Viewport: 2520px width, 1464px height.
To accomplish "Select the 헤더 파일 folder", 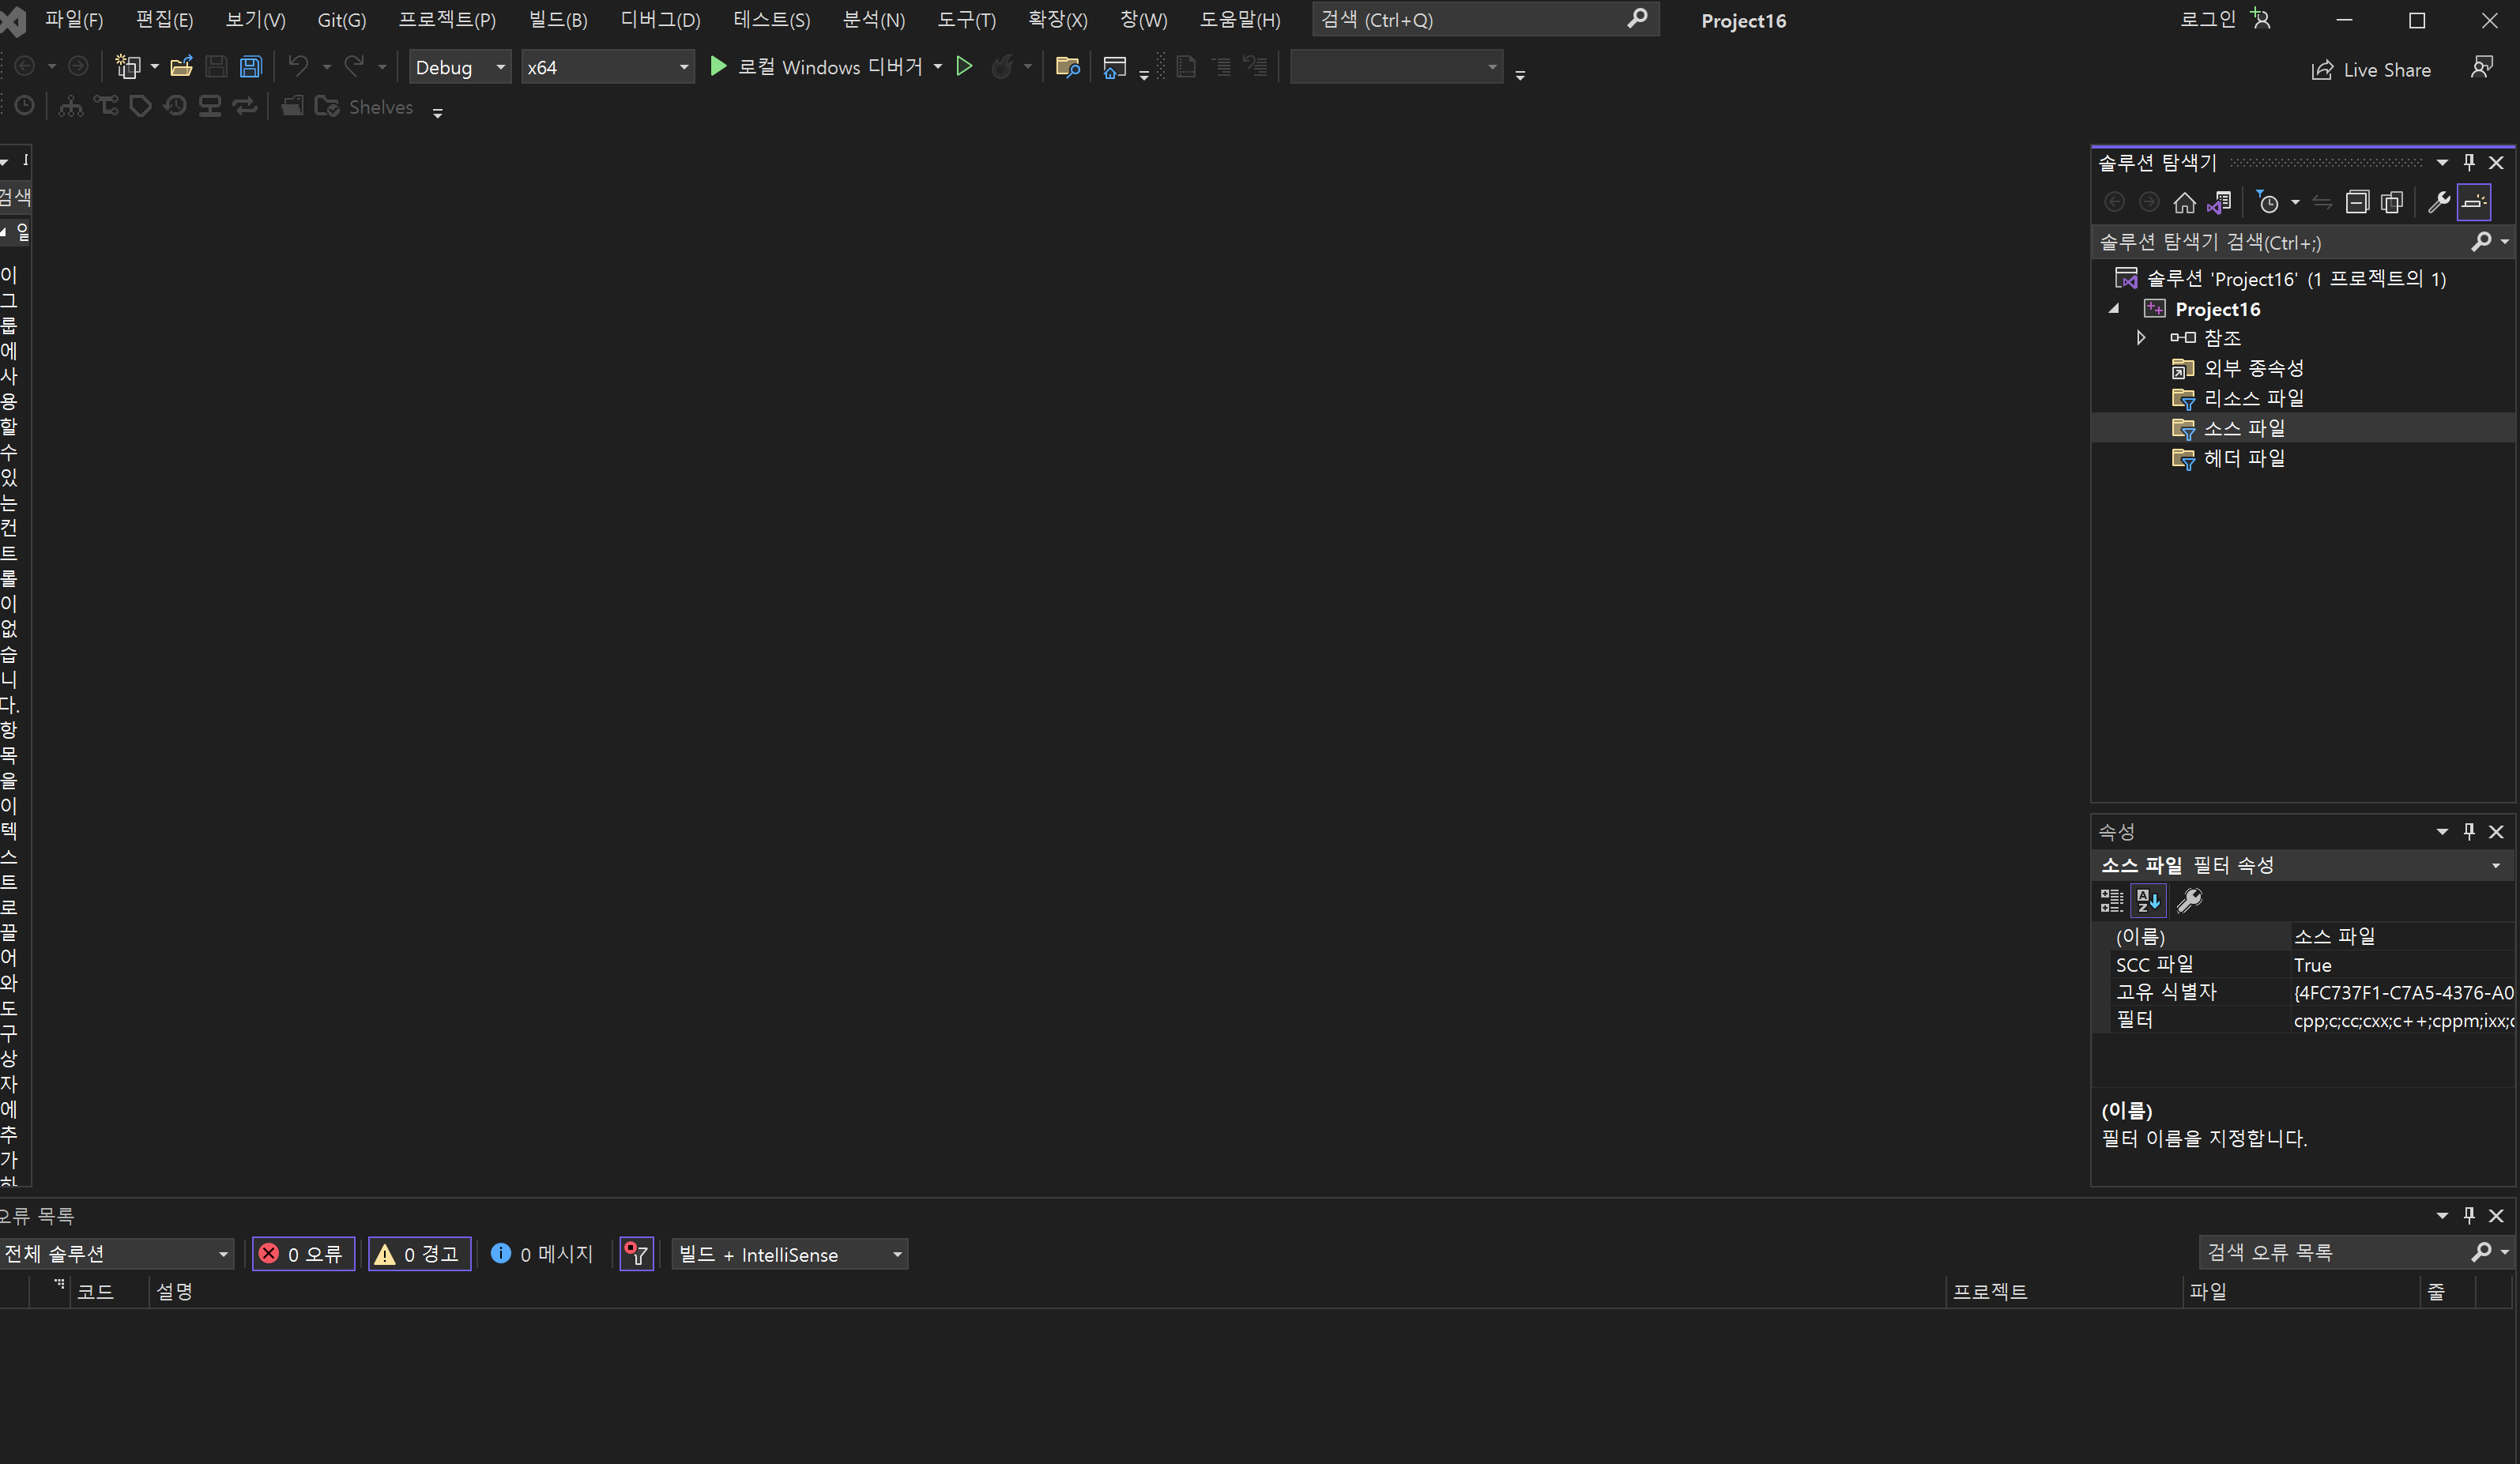I will pos(2244,458).
